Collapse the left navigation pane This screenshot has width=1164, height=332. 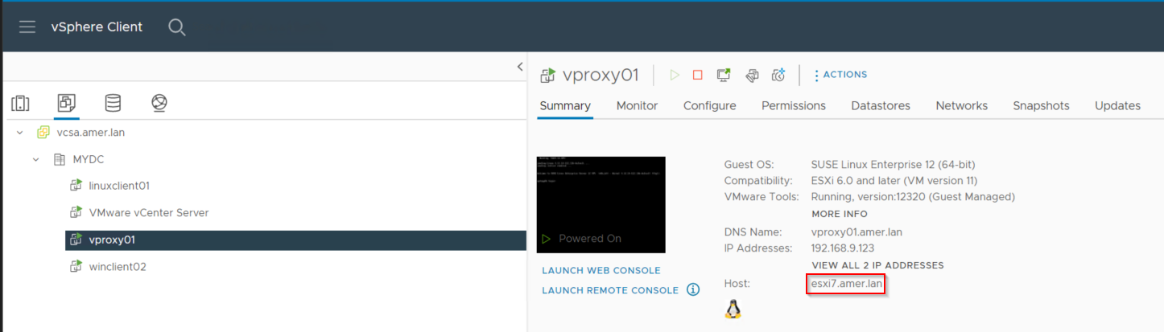click(520, 67)
